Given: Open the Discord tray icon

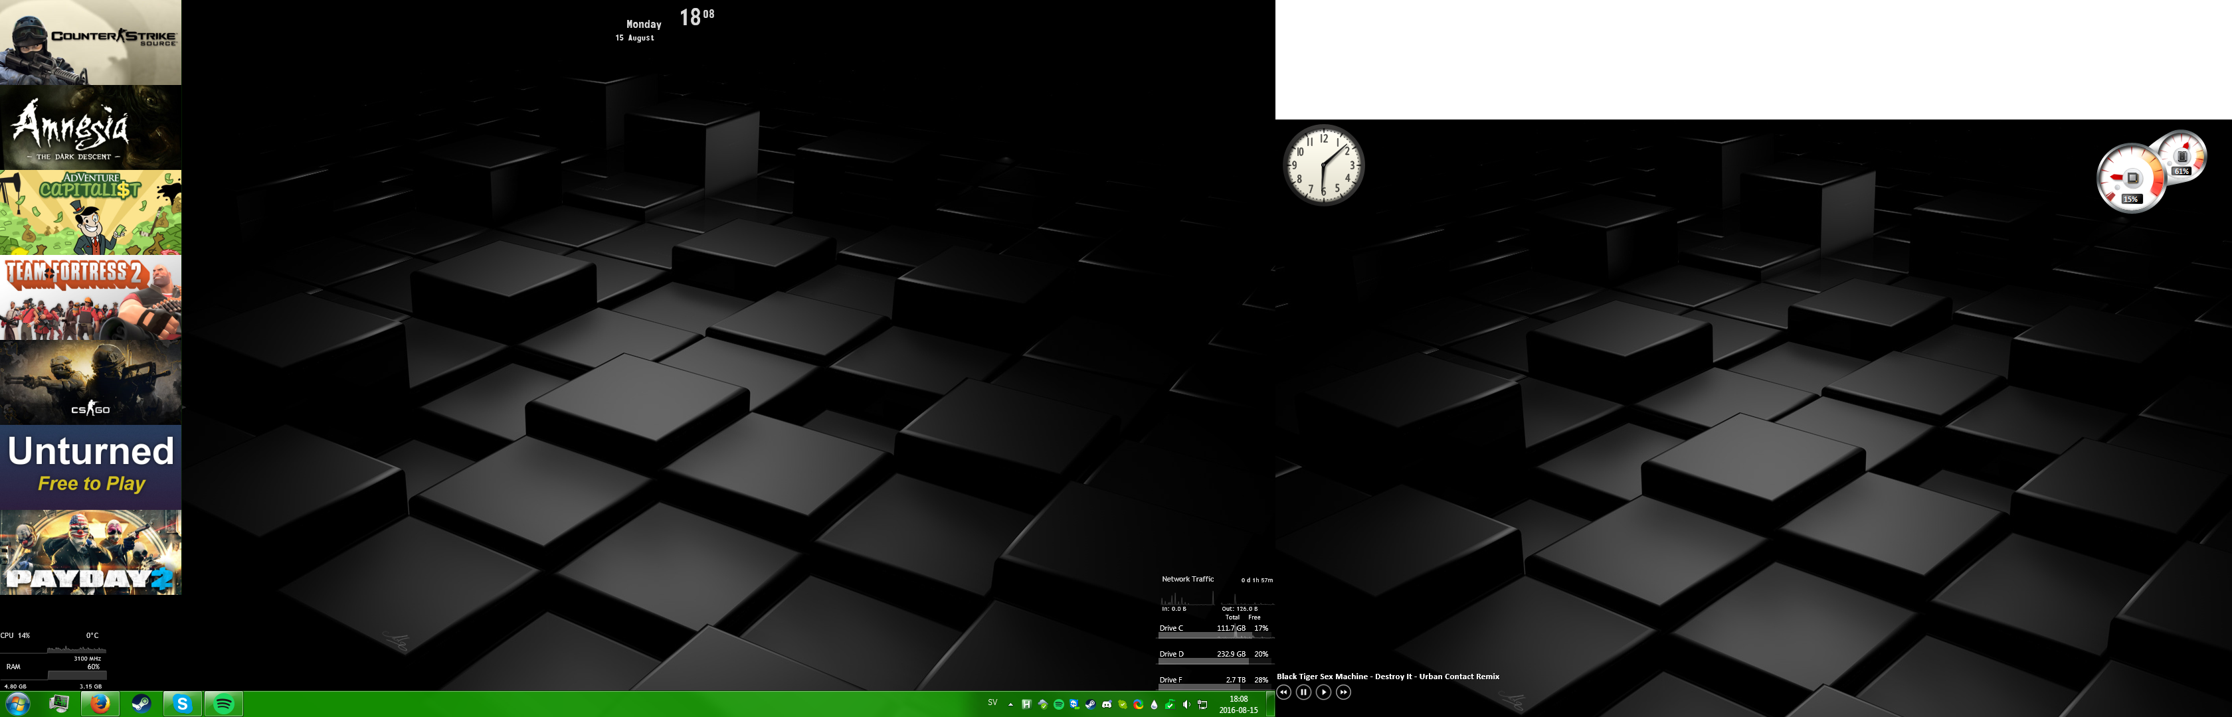Looking at the screenshot, I should [1107, 705].
